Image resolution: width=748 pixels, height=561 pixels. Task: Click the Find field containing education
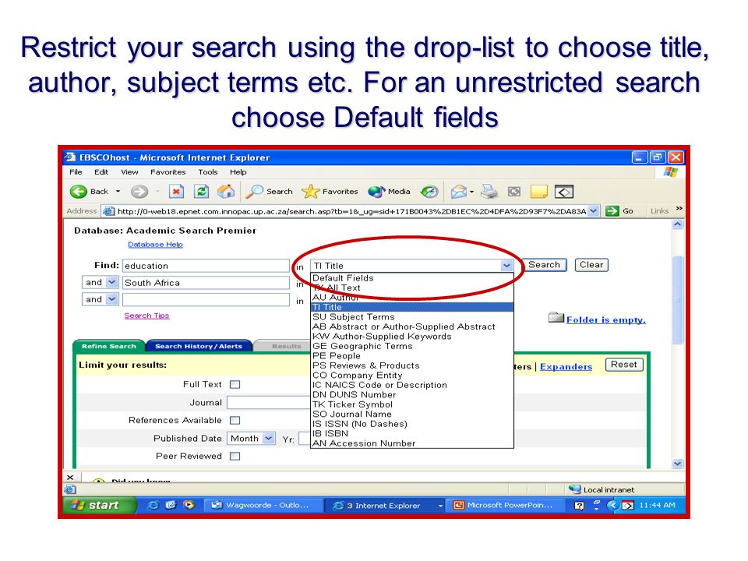point(206,266)
